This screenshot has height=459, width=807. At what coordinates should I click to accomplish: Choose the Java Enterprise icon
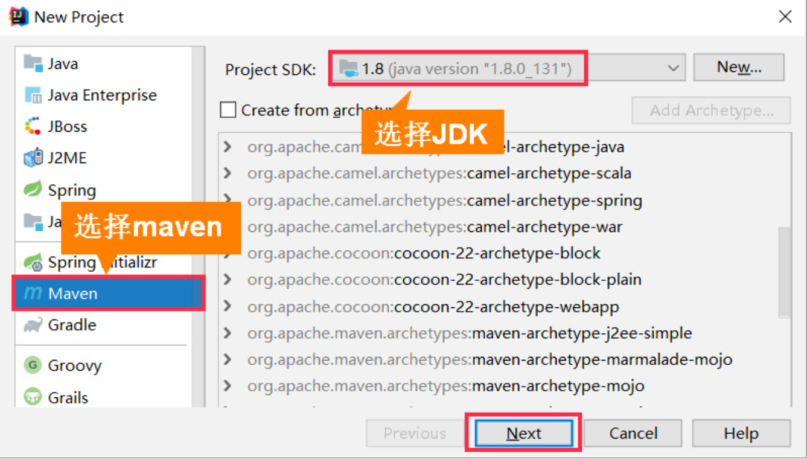click(x=33, y=95)
